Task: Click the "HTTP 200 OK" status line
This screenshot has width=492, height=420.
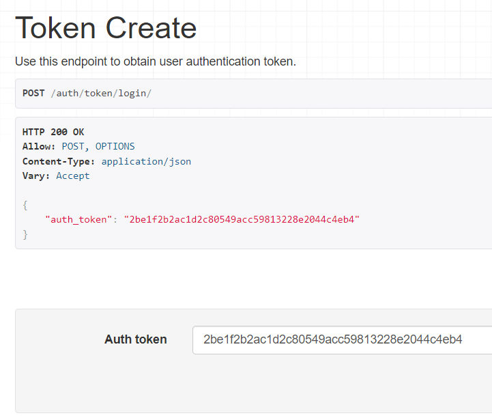Action: [x=53, y=132]
